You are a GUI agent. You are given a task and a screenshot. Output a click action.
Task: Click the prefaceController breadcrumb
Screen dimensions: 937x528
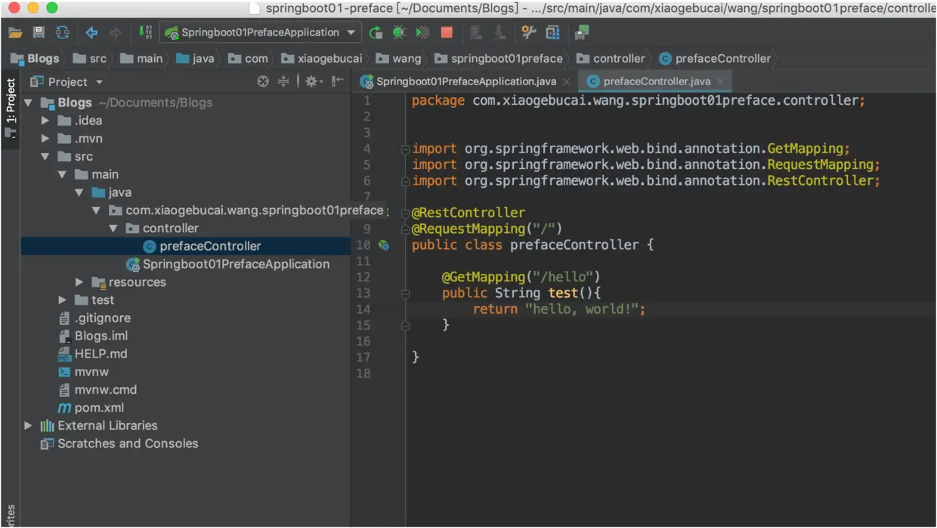715,59
